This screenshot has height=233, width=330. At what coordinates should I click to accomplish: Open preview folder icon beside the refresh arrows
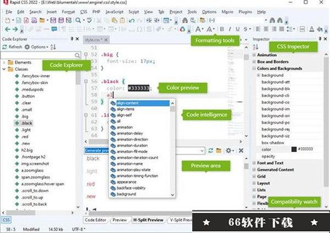tap(219, 151)
